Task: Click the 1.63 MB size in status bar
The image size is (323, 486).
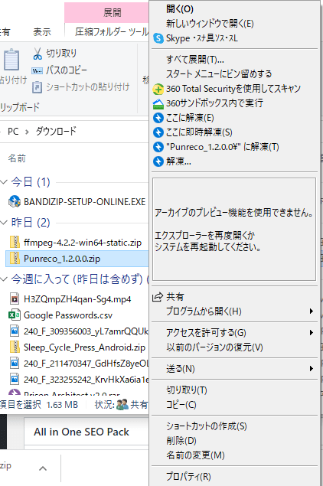Action: pos(62,405)
